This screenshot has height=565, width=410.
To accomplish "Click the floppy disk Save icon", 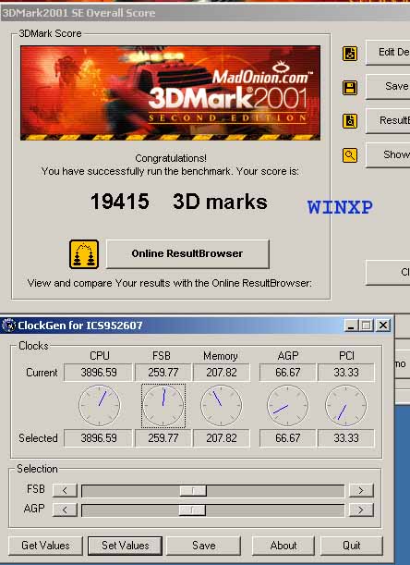I will click(350, 87).
